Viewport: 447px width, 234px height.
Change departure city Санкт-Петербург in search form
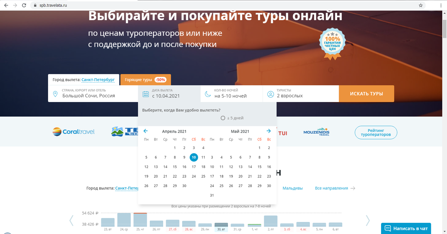pyautogui.click(x=99, y=80)
